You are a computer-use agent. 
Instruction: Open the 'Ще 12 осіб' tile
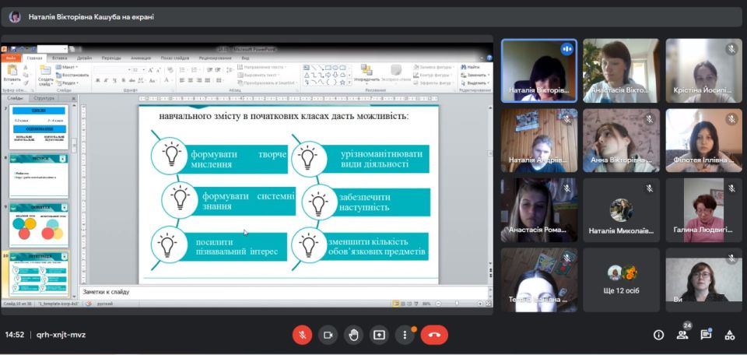(x=621, y=280)
